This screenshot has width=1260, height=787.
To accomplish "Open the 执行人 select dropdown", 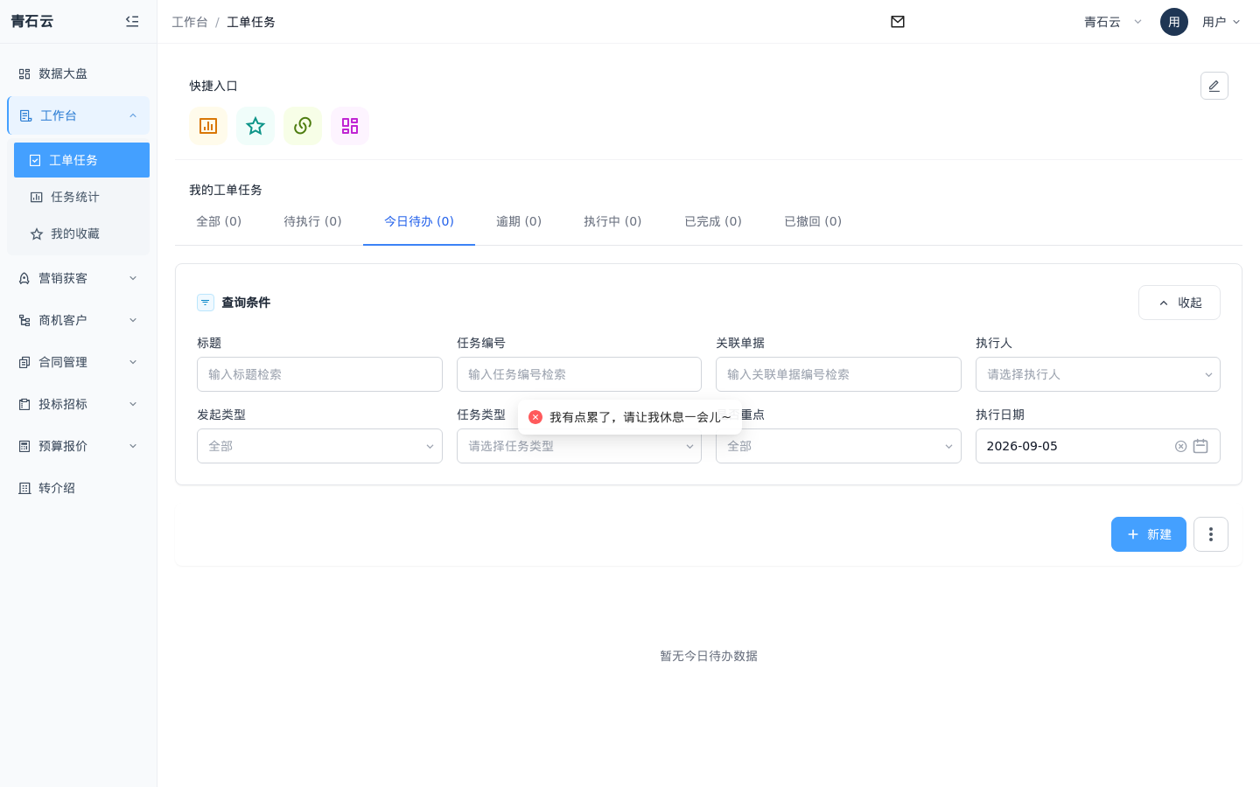I will [1098, 374].
